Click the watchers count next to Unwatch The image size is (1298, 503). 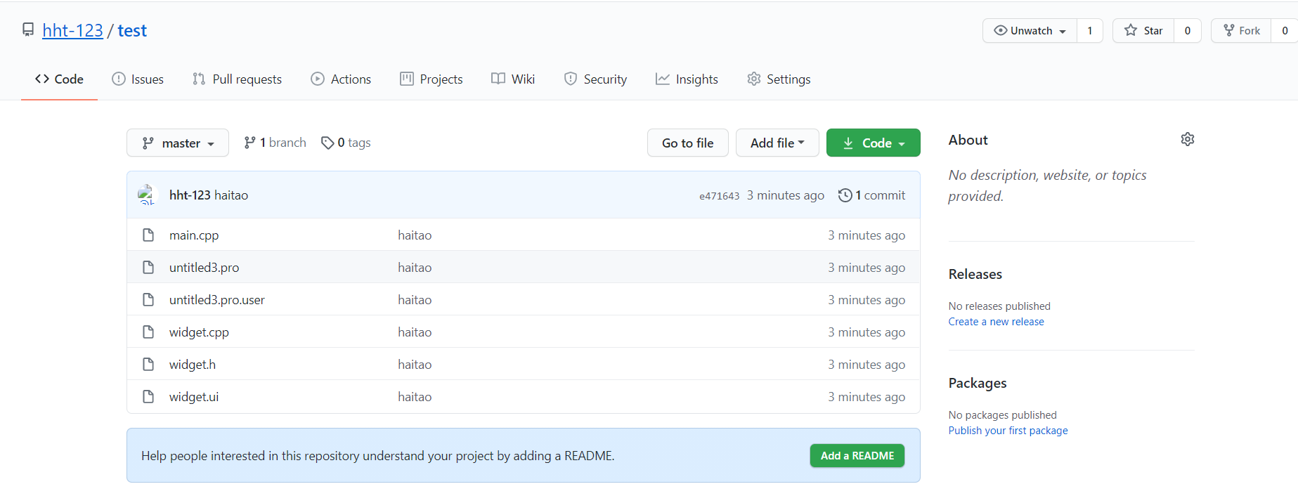click(x=1090, y=30)
